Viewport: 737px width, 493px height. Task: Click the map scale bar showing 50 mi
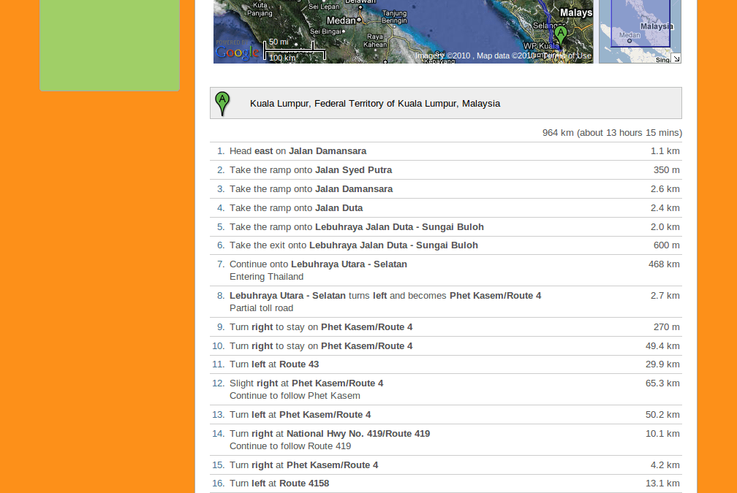coord(294,50)
